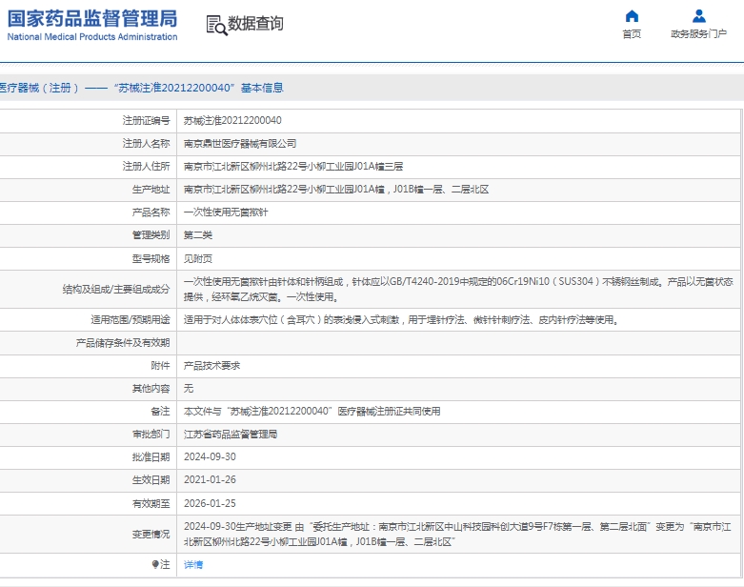
Task: Select the 南京鼎世医疗器械有限公司 registrant name
Action: (x=240, y=143)
